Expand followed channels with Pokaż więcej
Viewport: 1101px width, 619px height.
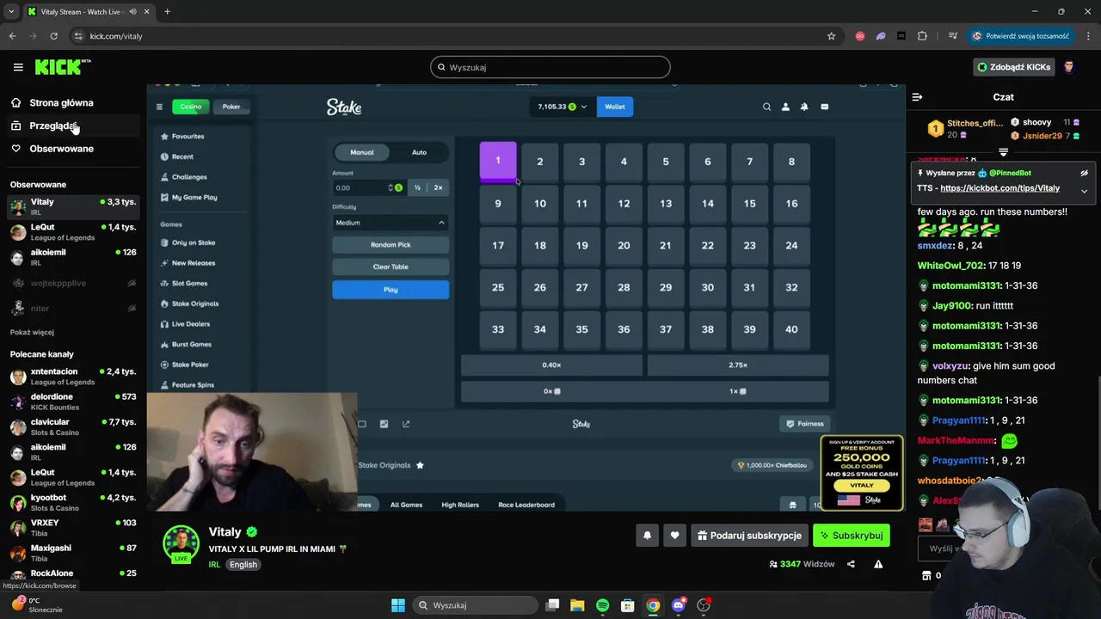coord(32,332)
